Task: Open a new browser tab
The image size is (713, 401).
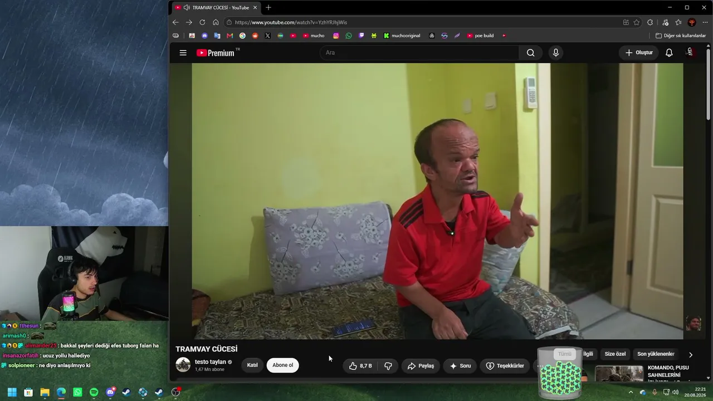Action: (268, 8)
